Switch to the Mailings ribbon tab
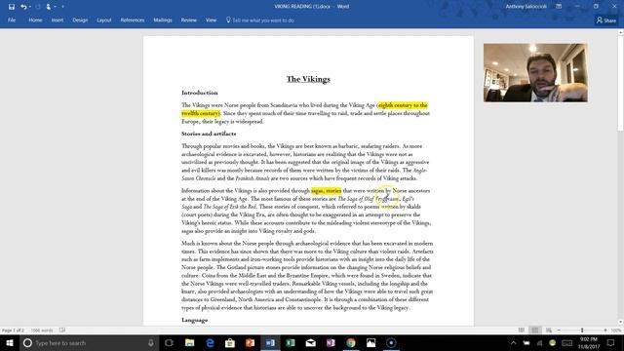Image resolution: width=624 pixels, height=351 pixels. 163,19
